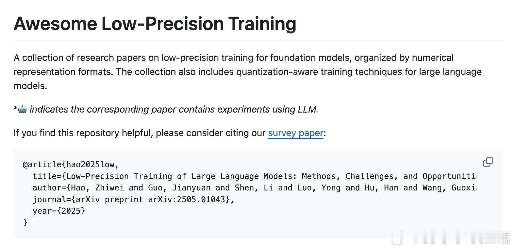Click the year={2025} line
The height and width of the screenshot is (250, 515).
click(59, 211)
